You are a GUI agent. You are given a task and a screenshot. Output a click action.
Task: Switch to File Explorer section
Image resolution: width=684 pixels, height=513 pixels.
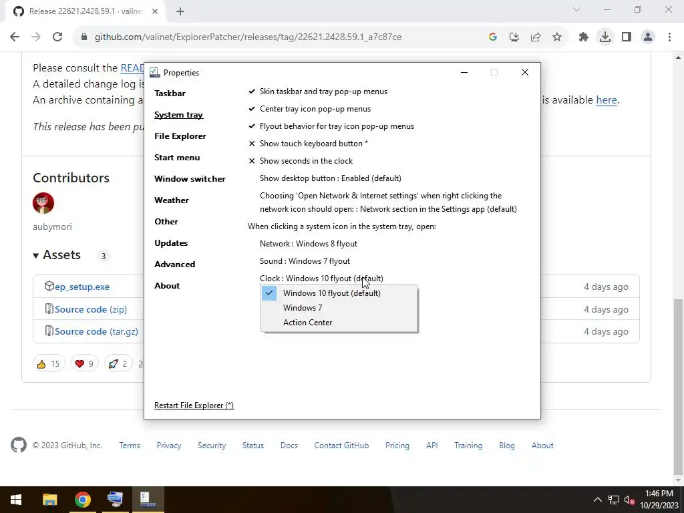click(x=180, y=136)
